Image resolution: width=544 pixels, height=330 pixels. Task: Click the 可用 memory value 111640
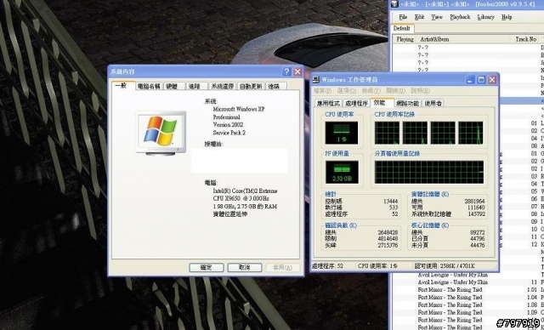point(476,208)
